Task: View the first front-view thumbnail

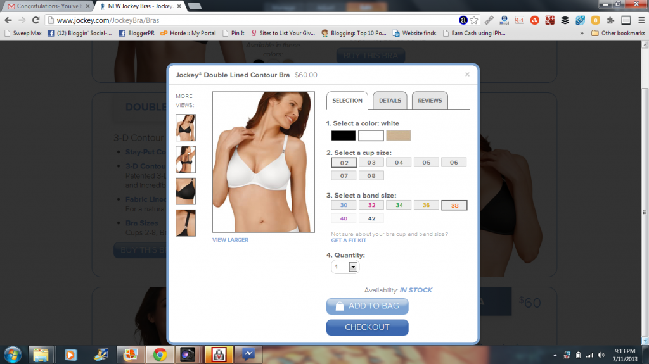Action: tap(186, 127)
